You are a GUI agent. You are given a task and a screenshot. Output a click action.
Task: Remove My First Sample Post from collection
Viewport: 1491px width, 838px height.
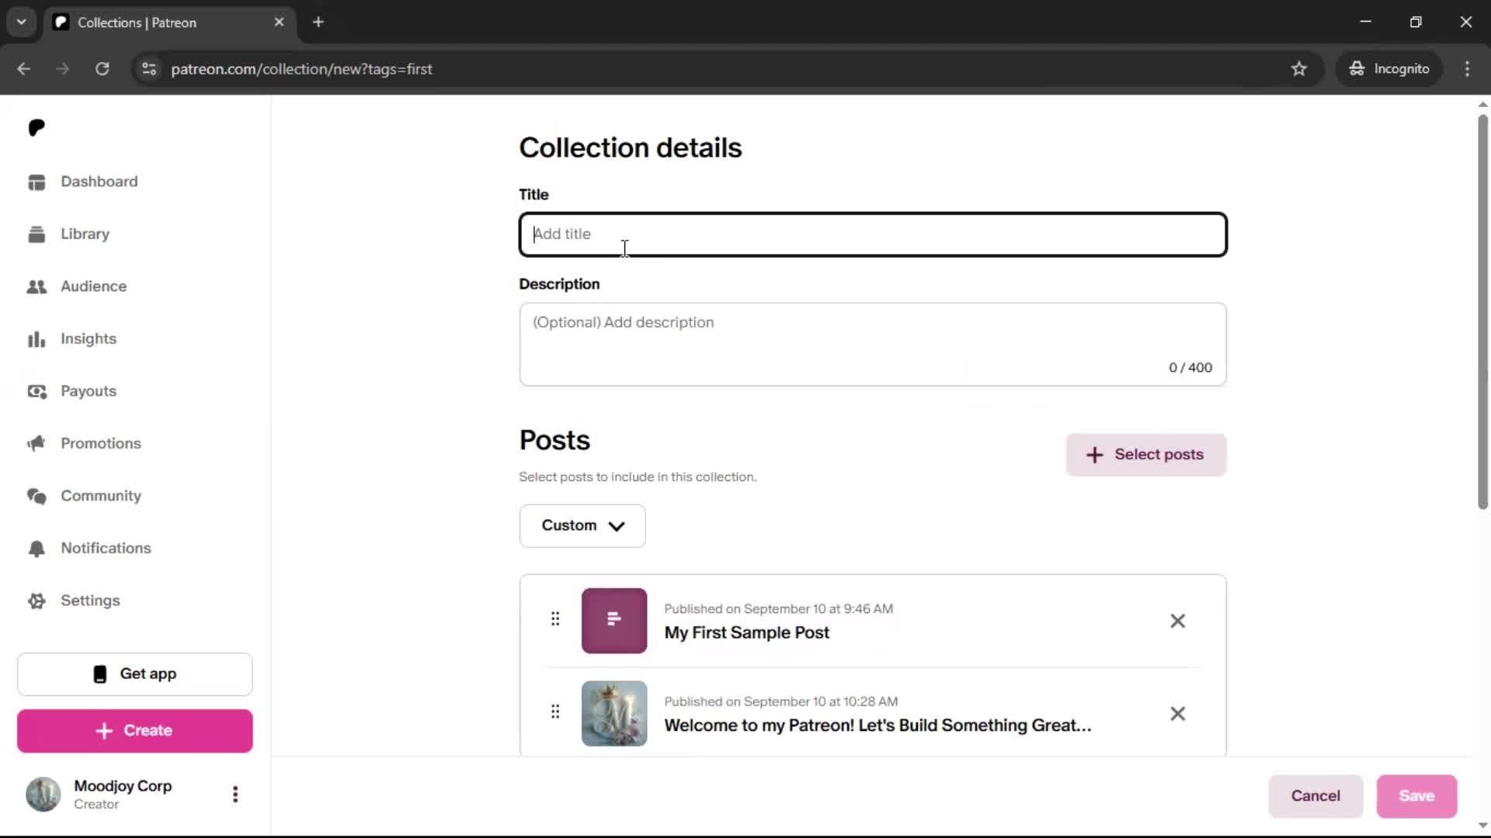tap(1178, 621)
